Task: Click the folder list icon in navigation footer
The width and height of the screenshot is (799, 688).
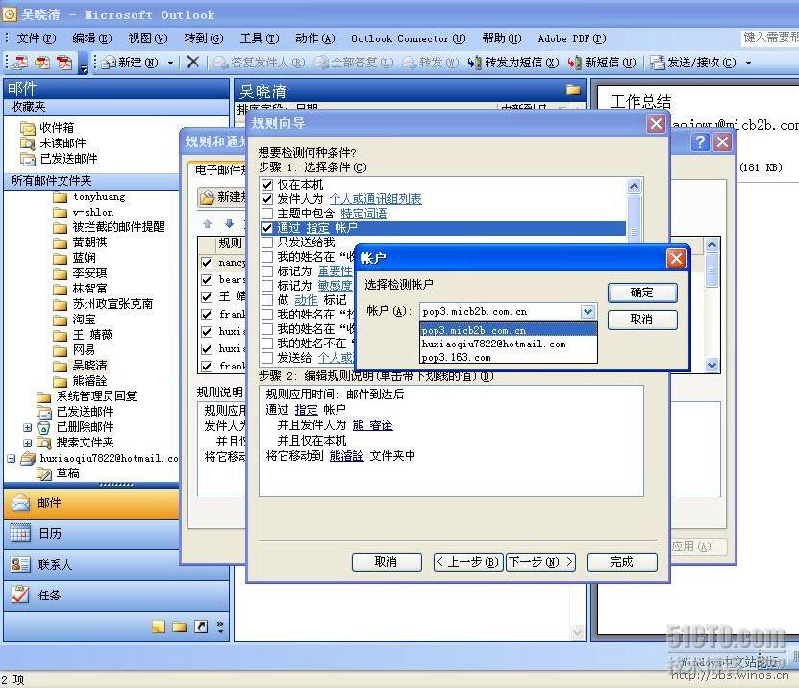Action: point(180,626)
